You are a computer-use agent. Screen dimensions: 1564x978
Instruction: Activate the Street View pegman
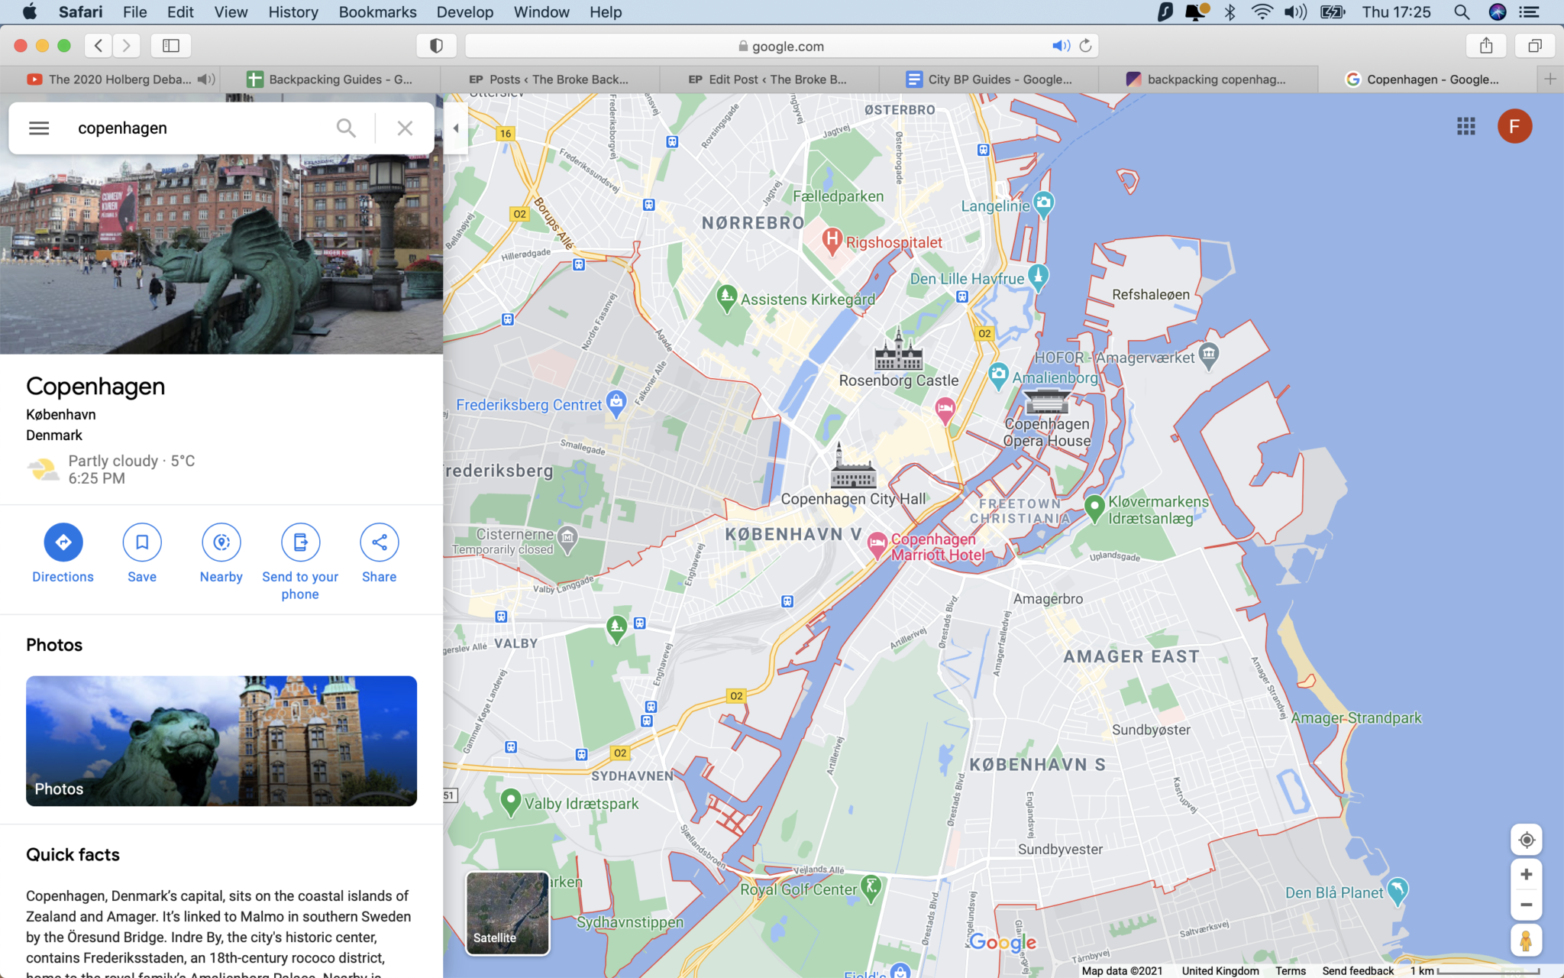tap(1526, 941)
